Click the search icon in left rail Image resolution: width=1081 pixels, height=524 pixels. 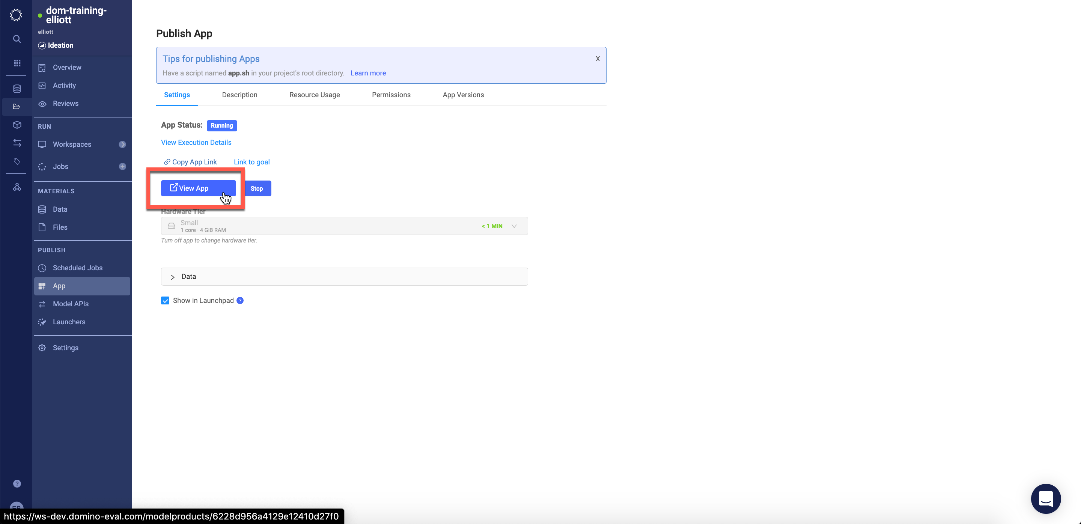click(17, 39)
